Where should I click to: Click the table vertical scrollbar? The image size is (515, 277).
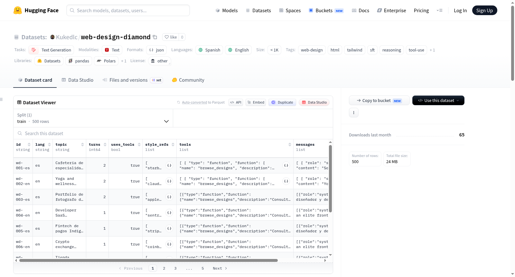click(x=330, y=179)
